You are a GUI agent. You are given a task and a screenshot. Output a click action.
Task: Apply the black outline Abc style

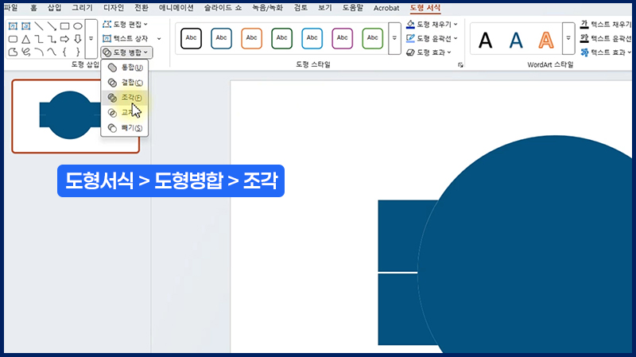click(191, 38)
